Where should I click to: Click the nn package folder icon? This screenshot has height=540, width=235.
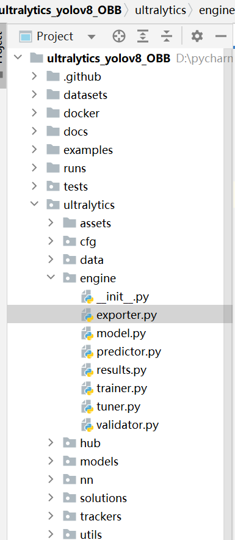pyautogui.click(x=70, y=480)
